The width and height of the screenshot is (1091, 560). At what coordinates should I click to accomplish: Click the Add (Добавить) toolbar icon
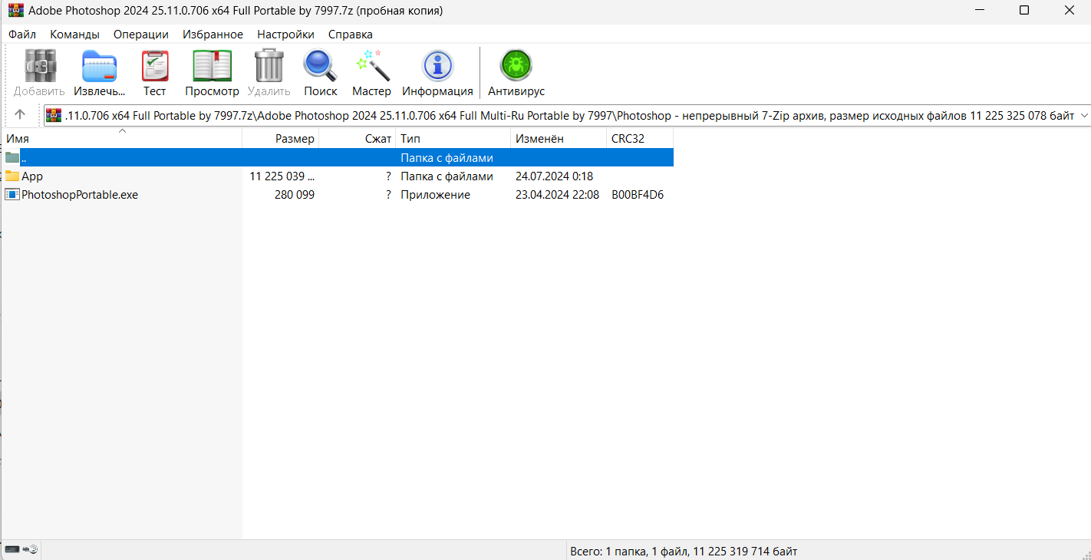[x=41, y=66]
